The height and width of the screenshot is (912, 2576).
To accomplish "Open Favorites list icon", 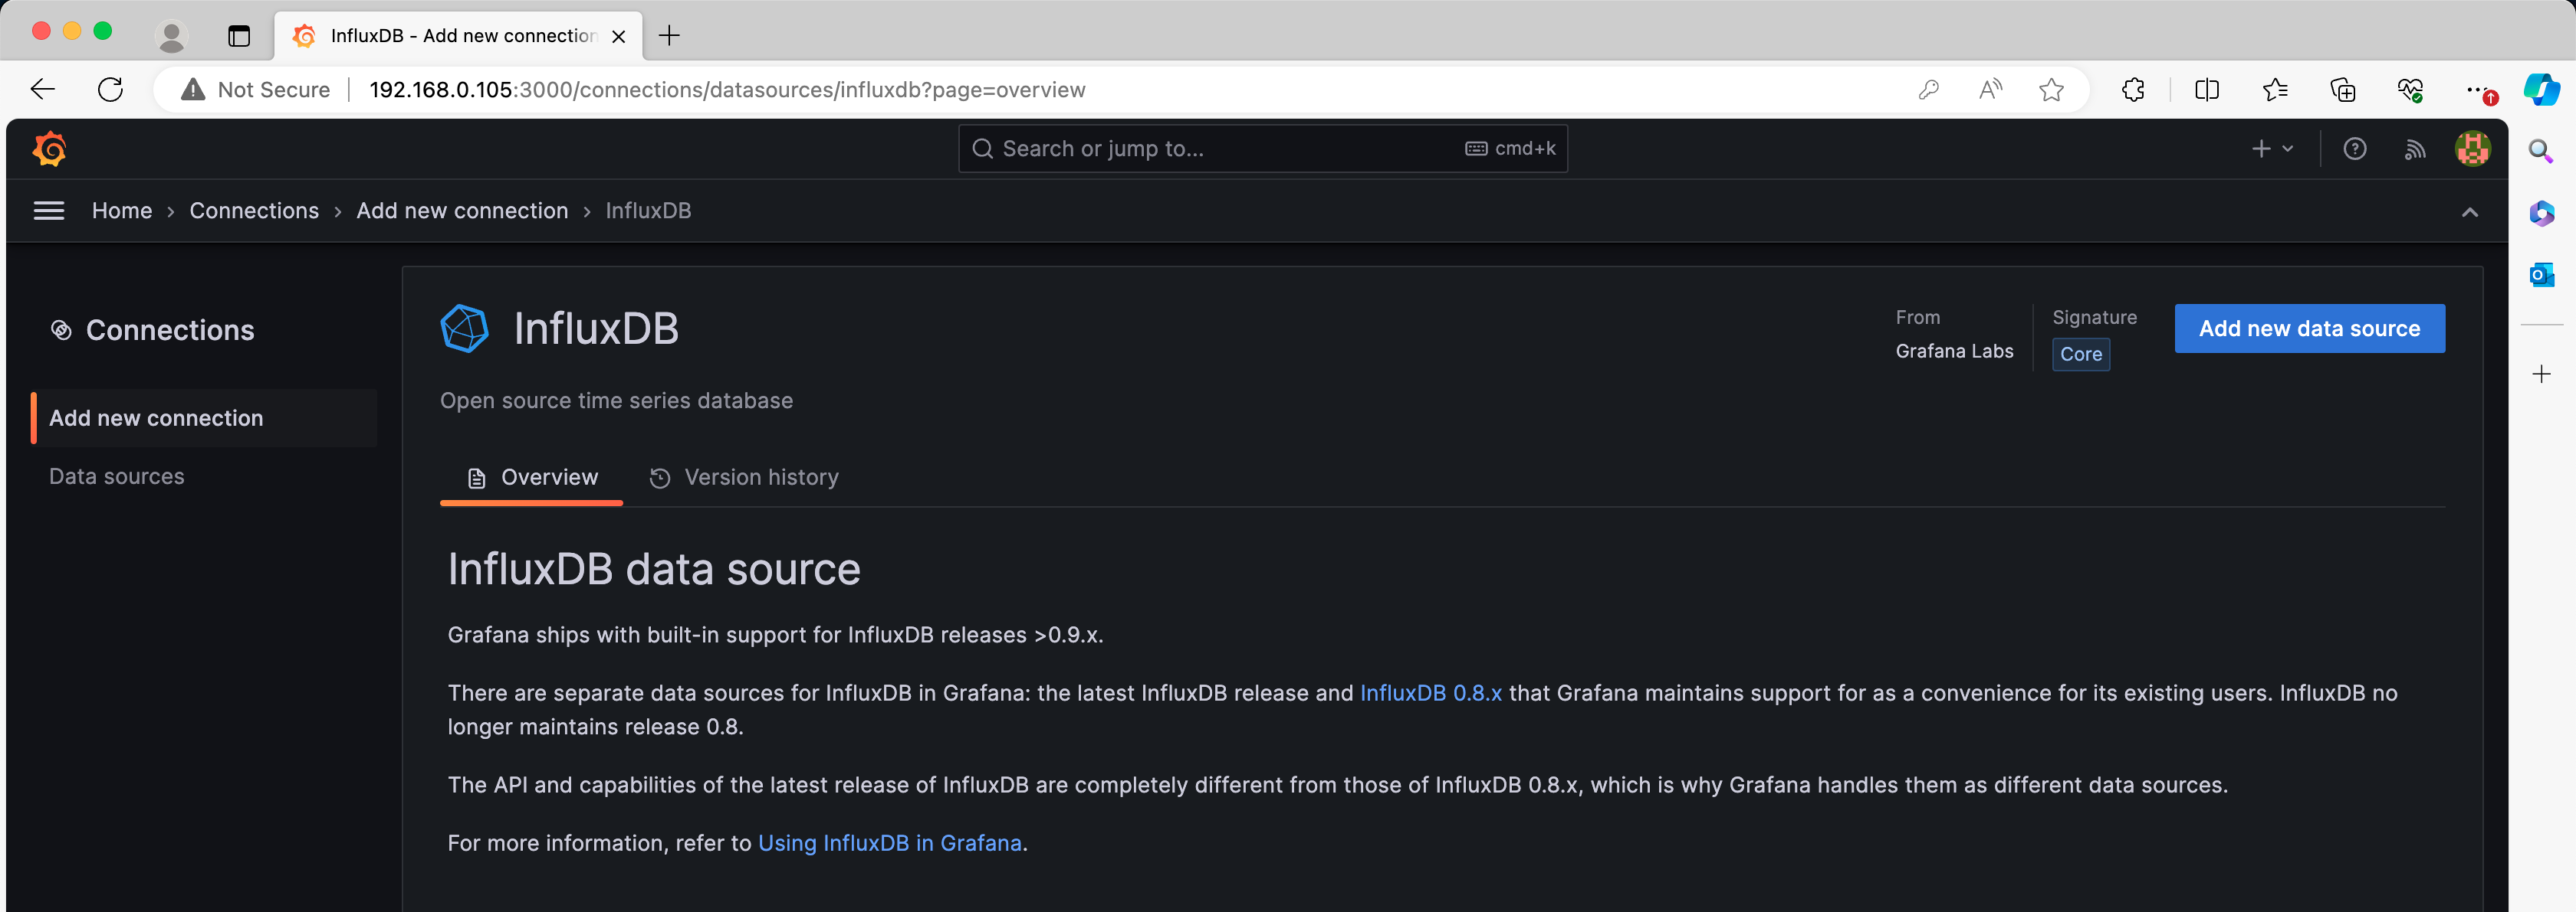I will pyautogui.click(x=2275, y=90).
